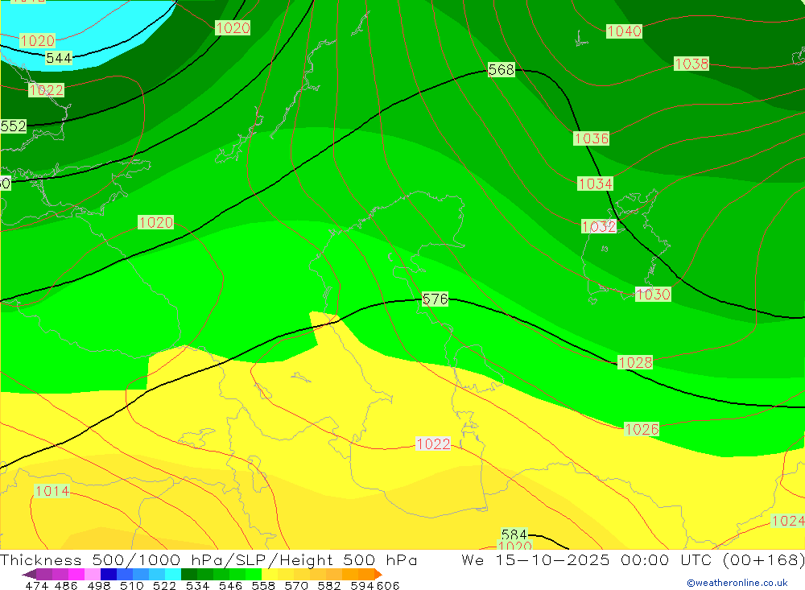
Task: Click the legend value 486
Action: pyautogui.click(x=66, y=585)
